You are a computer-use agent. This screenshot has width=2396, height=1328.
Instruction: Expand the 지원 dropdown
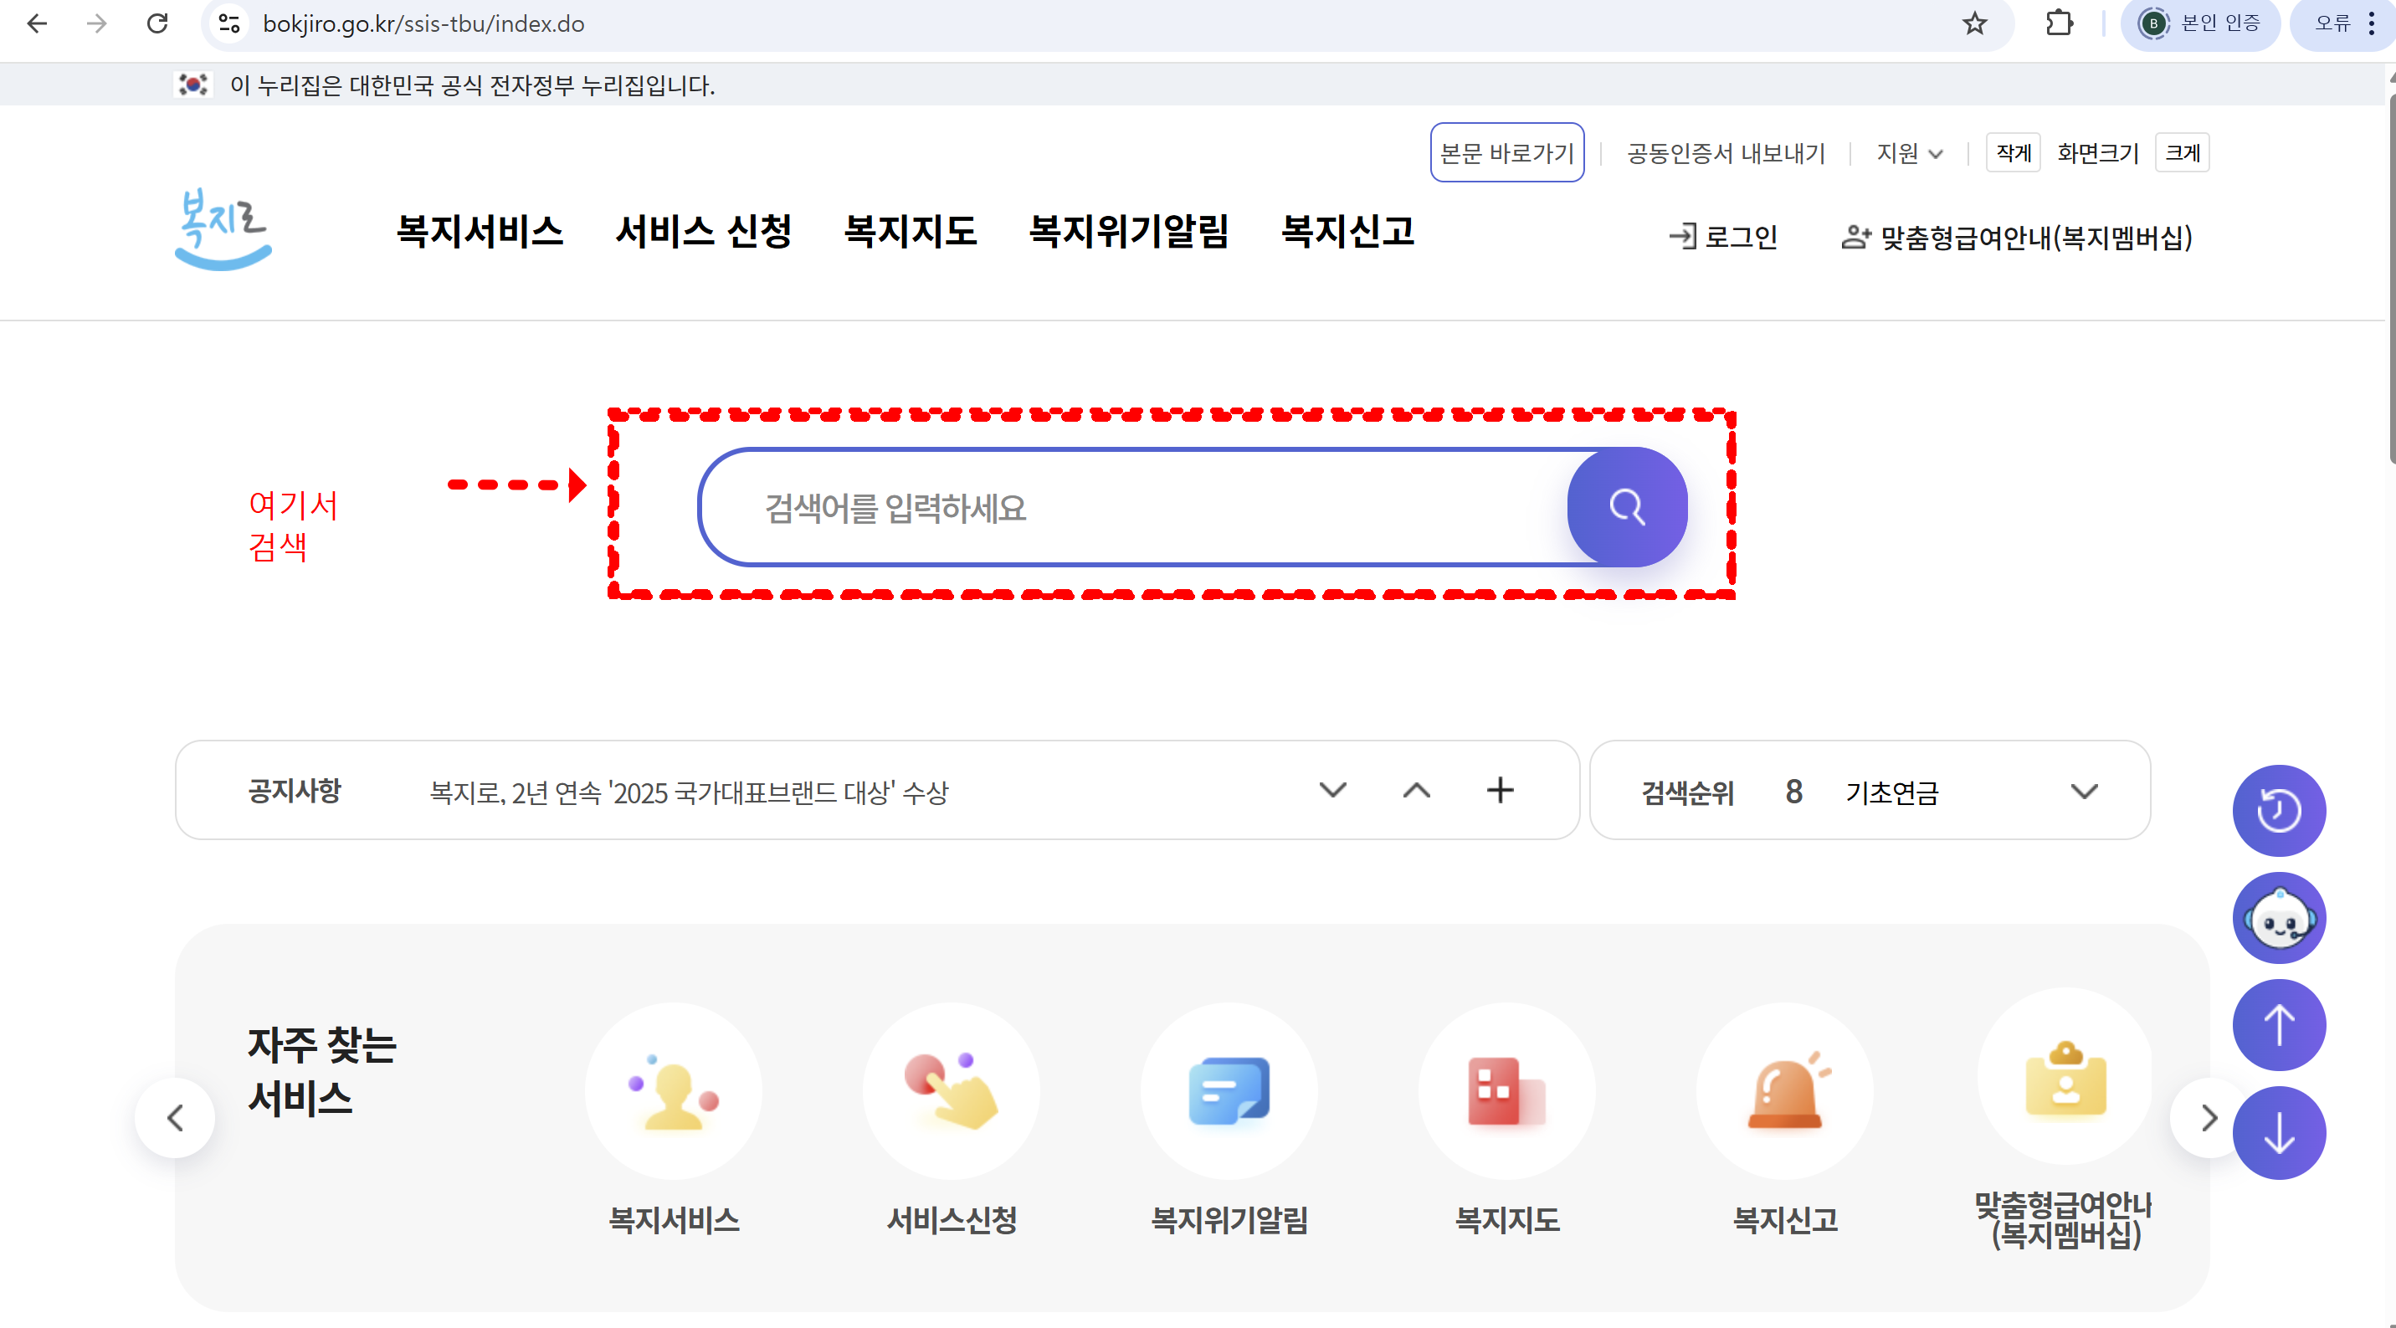tap(1909, 153)
